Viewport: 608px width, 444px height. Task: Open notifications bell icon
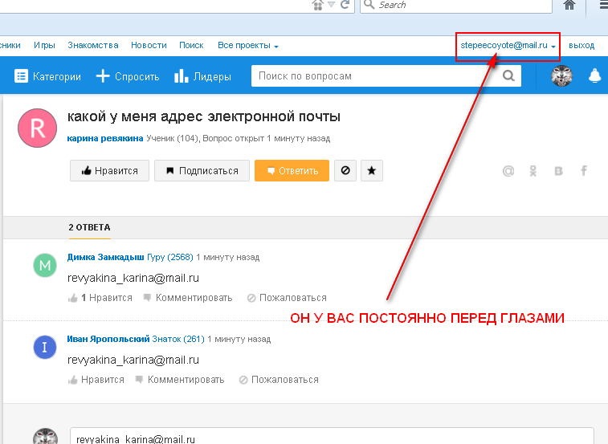(594, 76)
